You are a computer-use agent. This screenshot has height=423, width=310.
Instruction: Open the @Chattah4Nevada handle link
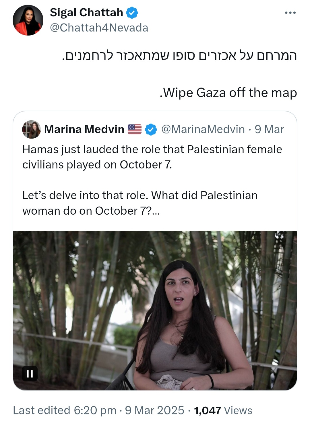point(99,28)
